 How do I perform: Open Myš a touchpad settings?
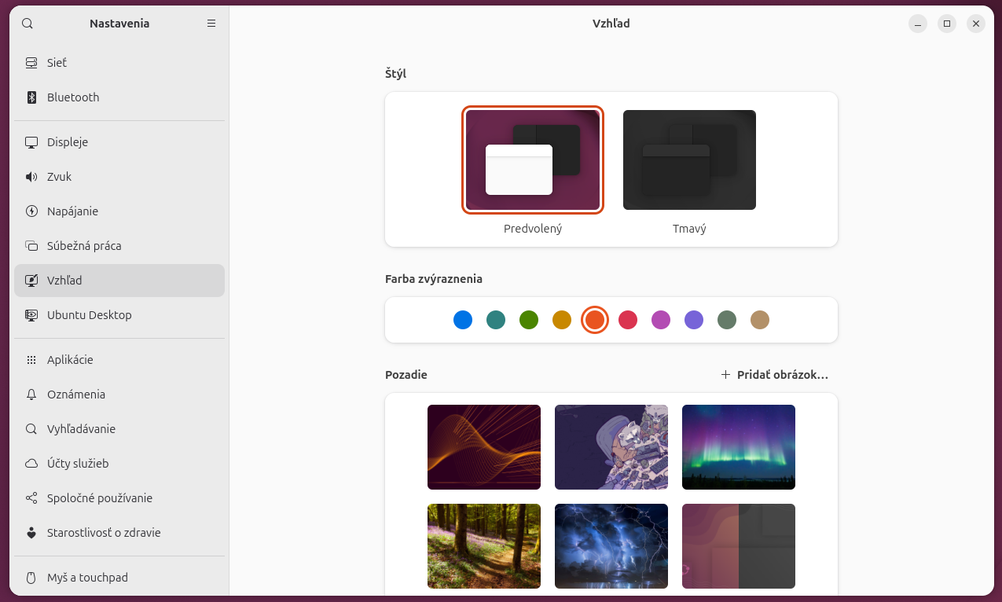119,578
